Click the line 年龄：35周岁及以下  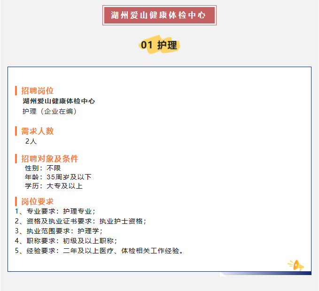pyautogui.click(x=58, y=177)
